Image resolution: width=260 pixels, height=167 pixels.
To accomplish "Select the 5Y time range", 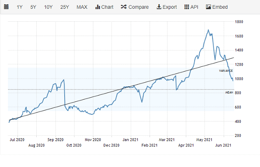I will (33, 7).
